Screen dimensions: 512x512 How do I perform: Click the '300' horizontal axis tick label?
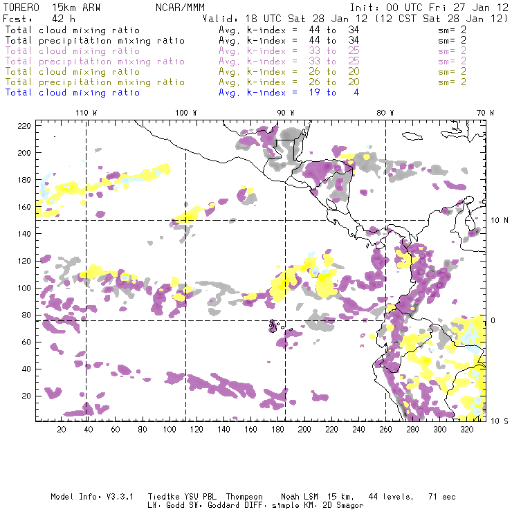click(x=440, y=430)
